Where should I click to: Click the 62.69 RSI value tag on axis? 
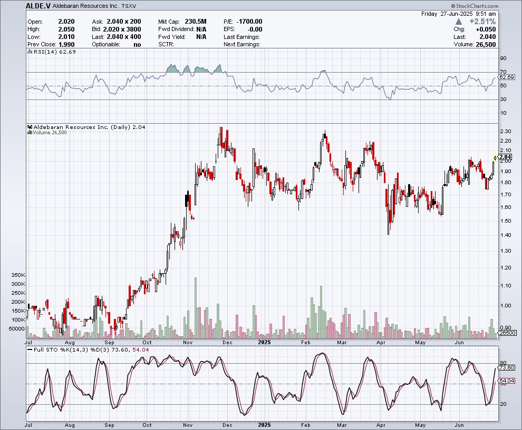(x=507, y=77)
